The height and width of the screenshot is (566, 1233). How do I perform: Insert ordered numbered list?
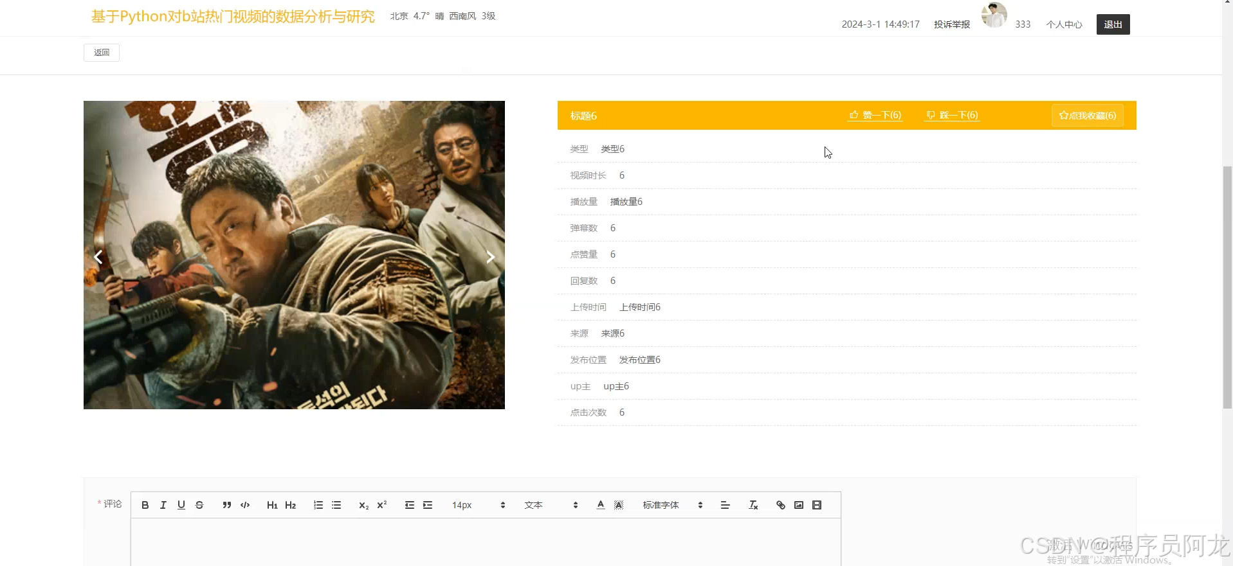click(x=318, y=505)
